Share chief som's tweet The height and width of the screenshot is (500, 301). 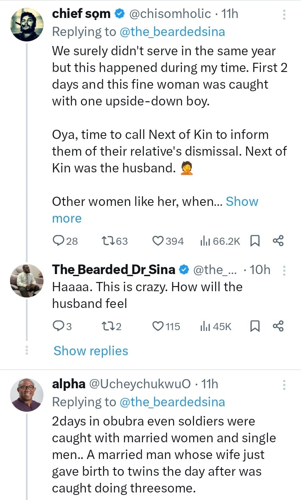[x=278, y=241]
